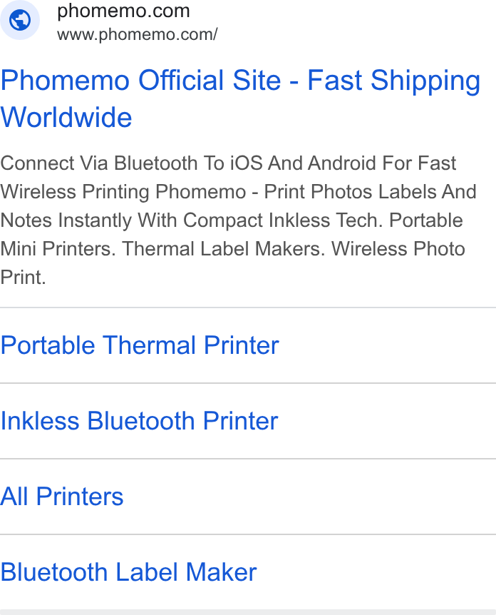Open the Portable Thermal Printer sitelink
The width and height of the screenshot is (496, 615).
pos(140,345)
